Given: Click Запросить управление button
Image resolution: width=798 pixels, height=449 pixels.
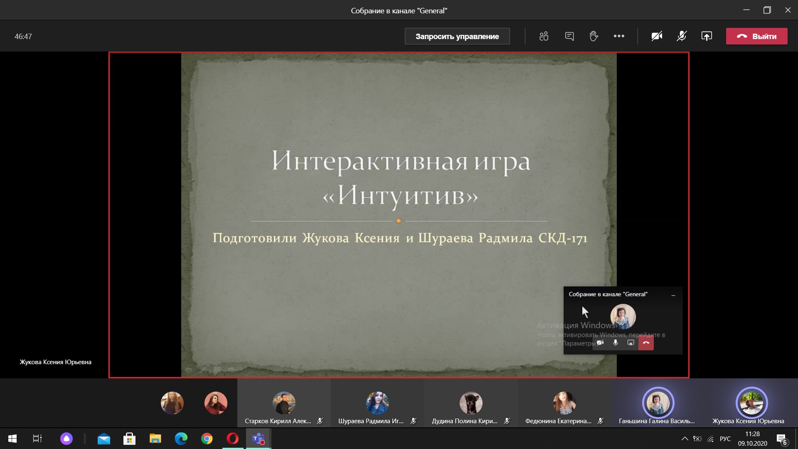Looking at the screenshot, I should click(x=457, y=36).
